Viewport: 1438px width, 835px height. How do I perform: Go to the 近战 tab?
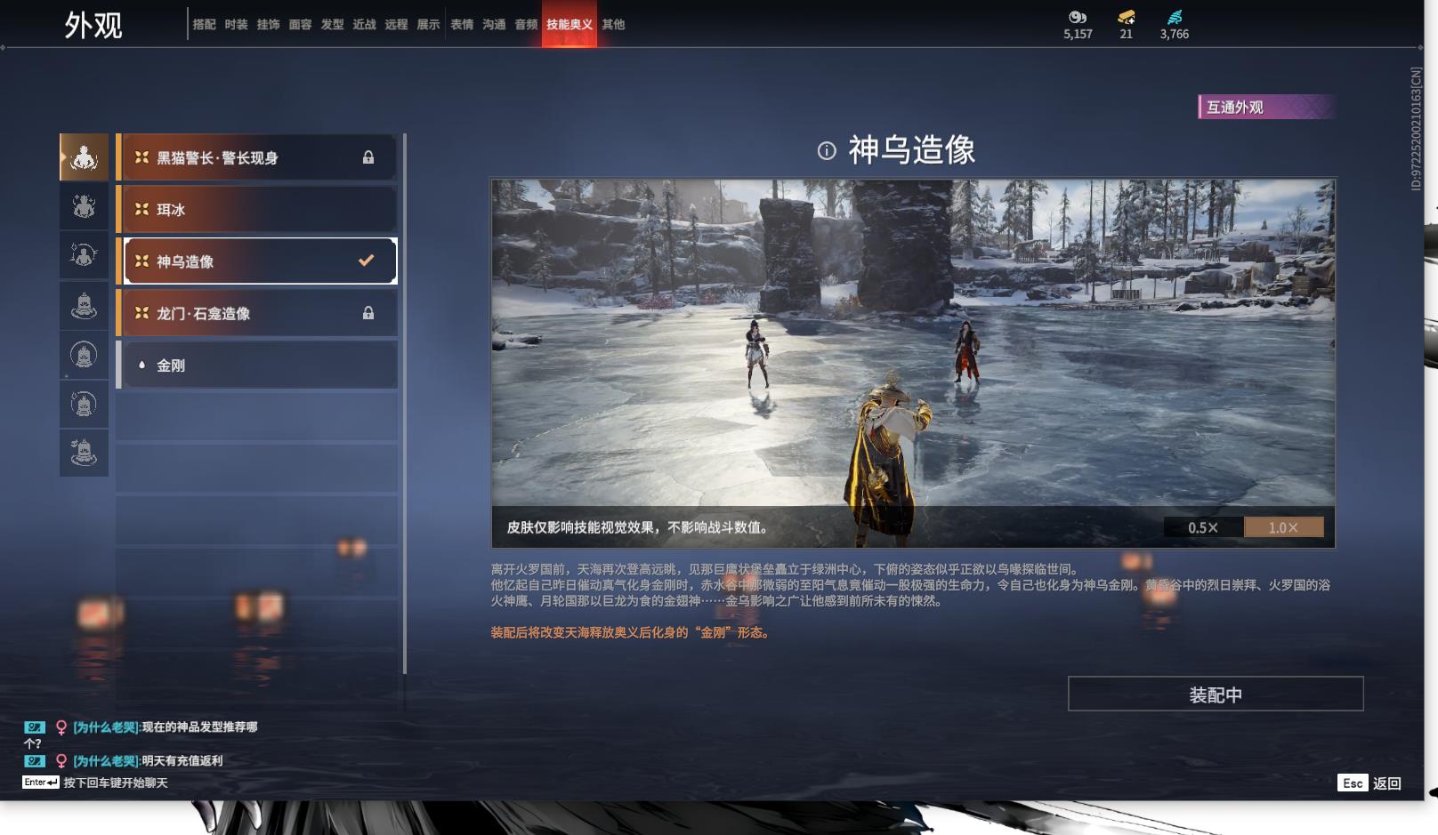click(x=365, y=25)
